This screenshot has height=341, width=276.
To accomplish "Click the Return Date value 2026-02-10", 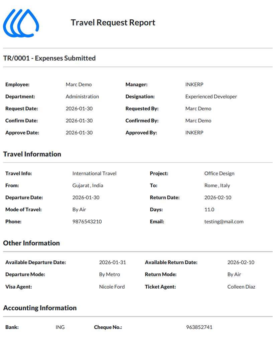I will point(218,198).
